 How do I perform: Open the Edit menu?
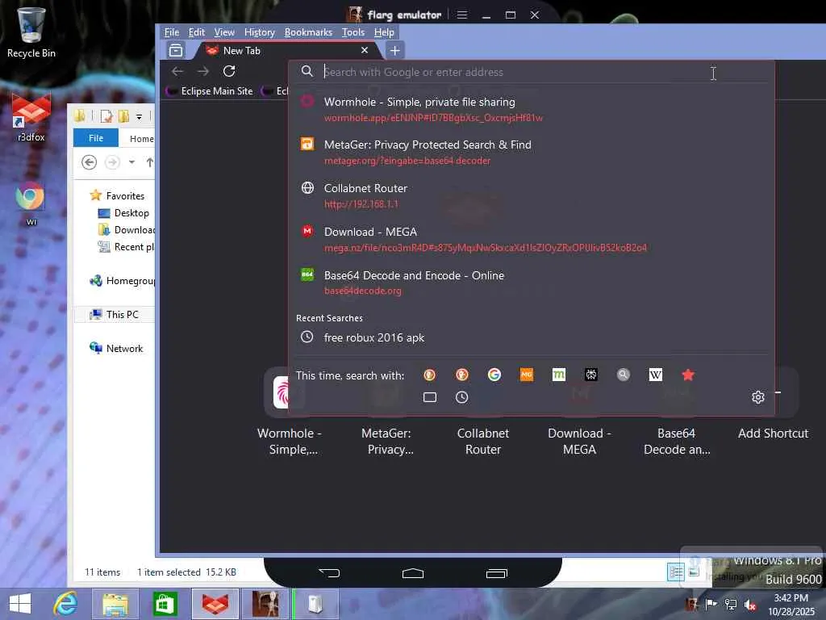point(197,32)
